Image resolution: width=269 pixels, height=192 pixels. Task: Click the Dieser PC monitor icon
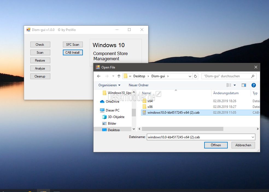(x=102, y=110)
